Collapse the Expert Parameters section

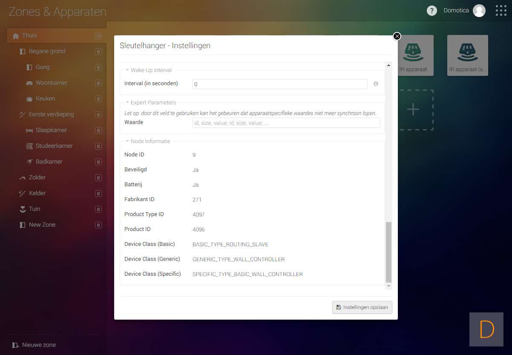pyautogui.click(x=127, y=103)
